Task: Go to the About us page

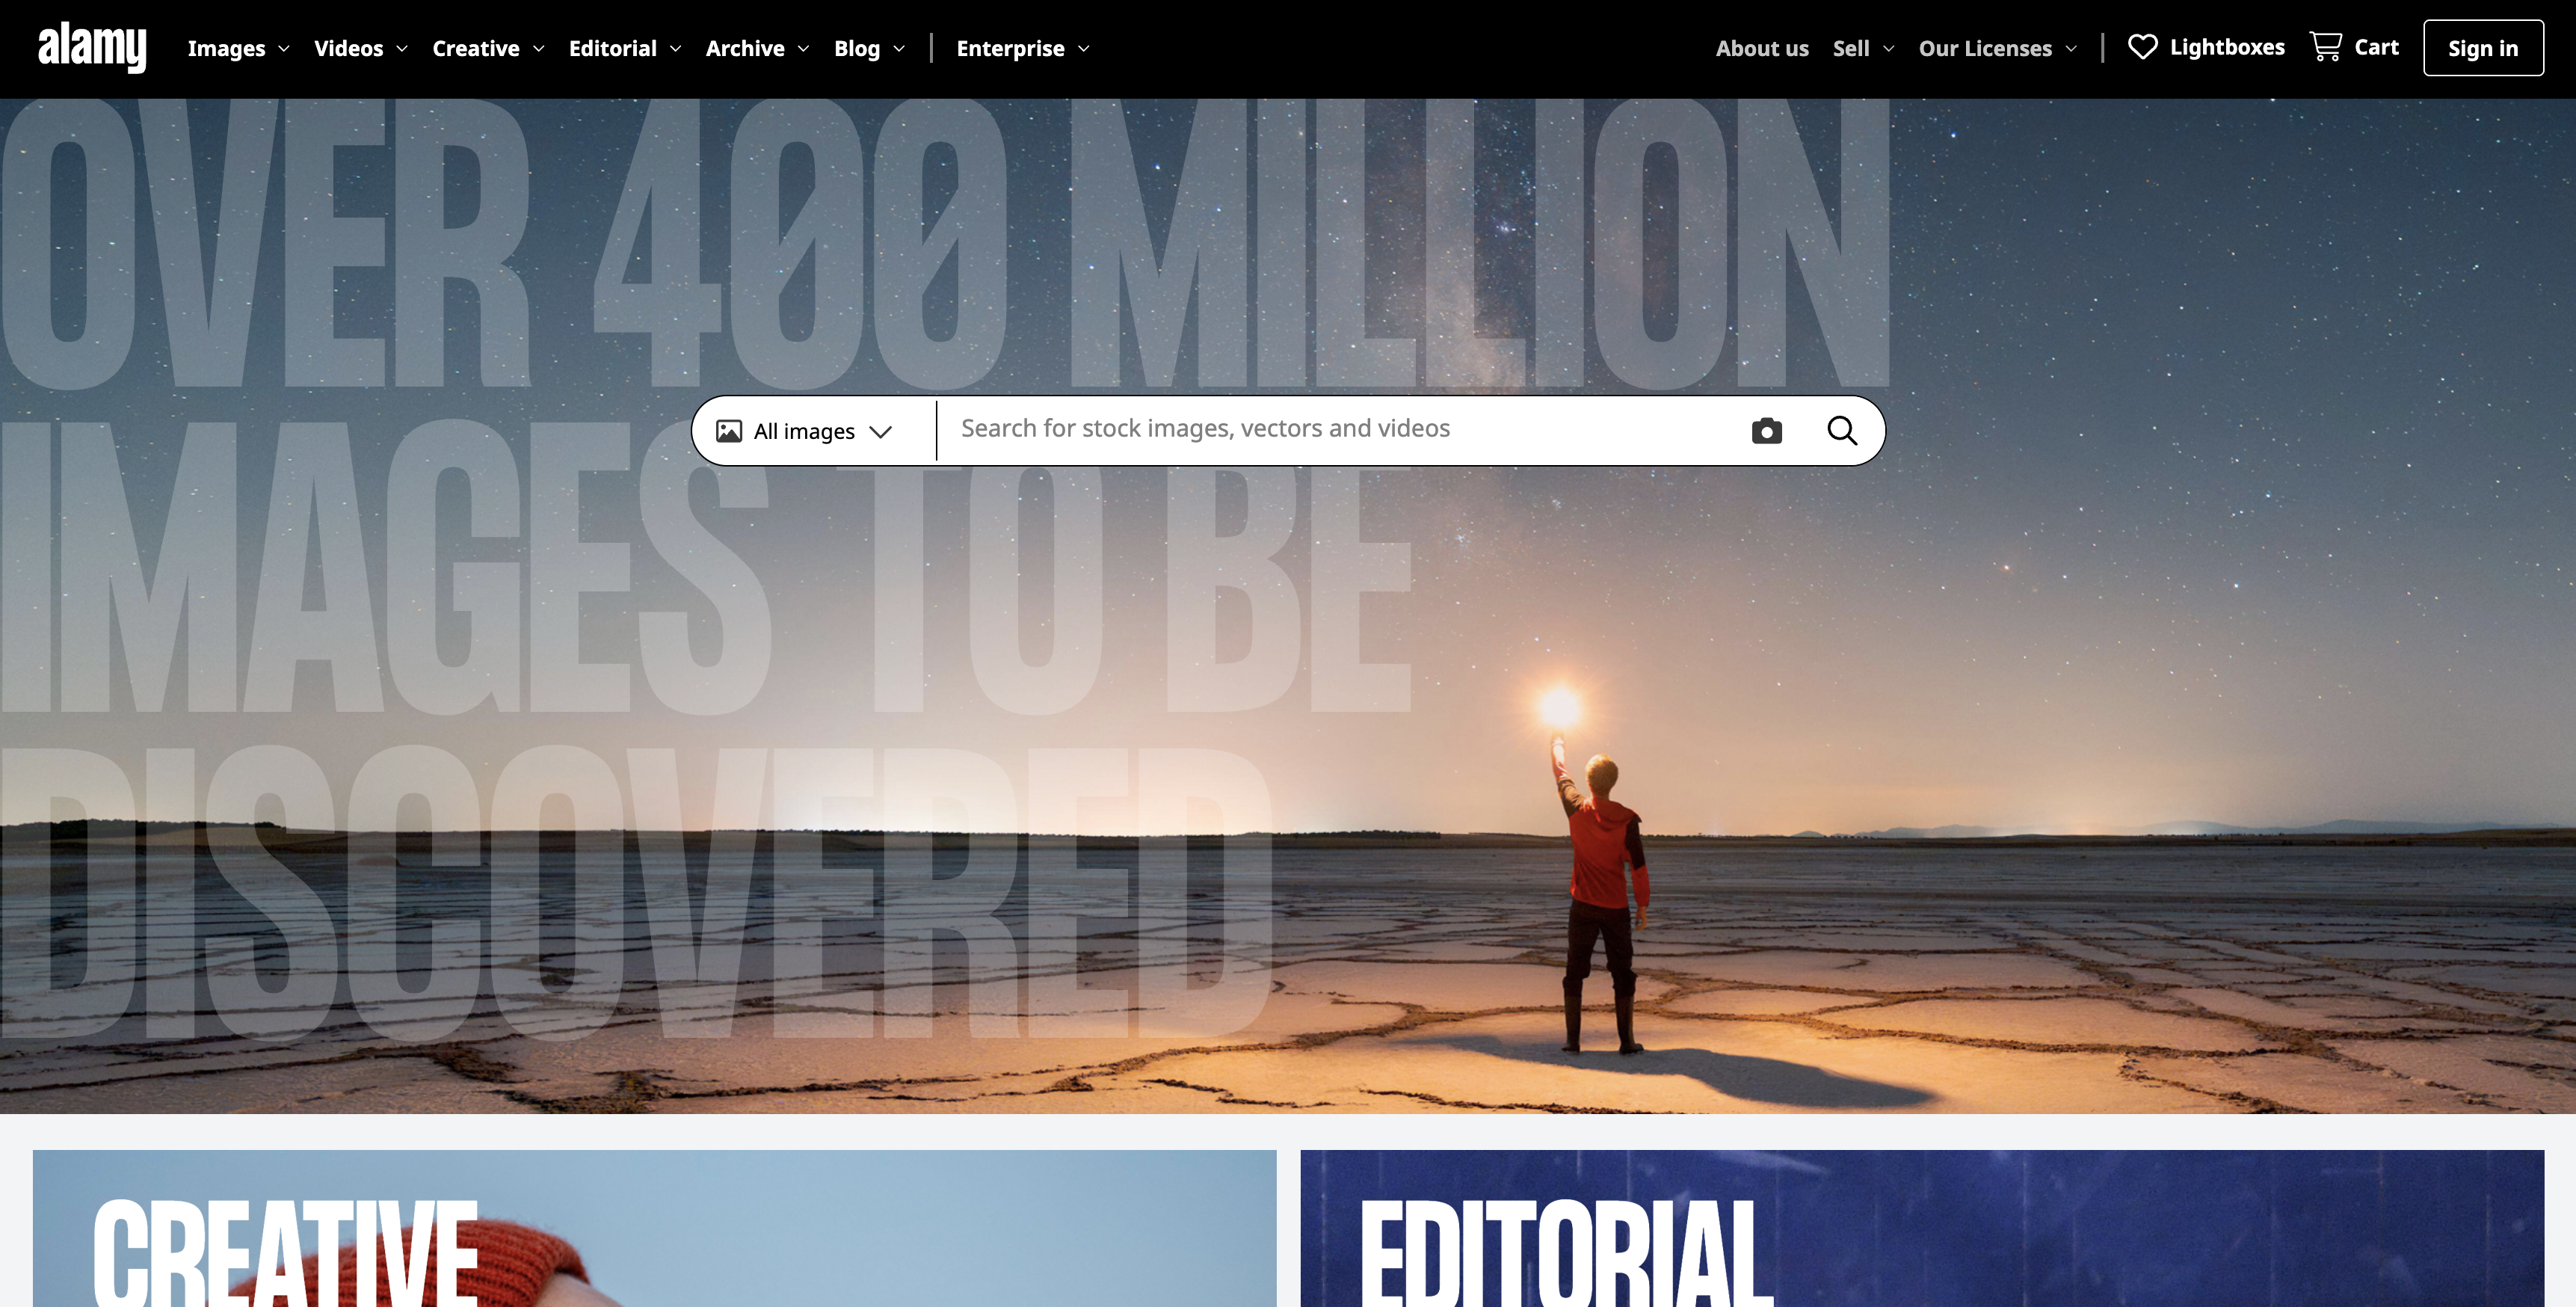Action: (1762, 48)
